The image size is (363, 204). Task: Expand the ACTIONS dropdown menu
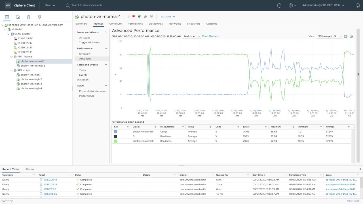tap(168, 17)
